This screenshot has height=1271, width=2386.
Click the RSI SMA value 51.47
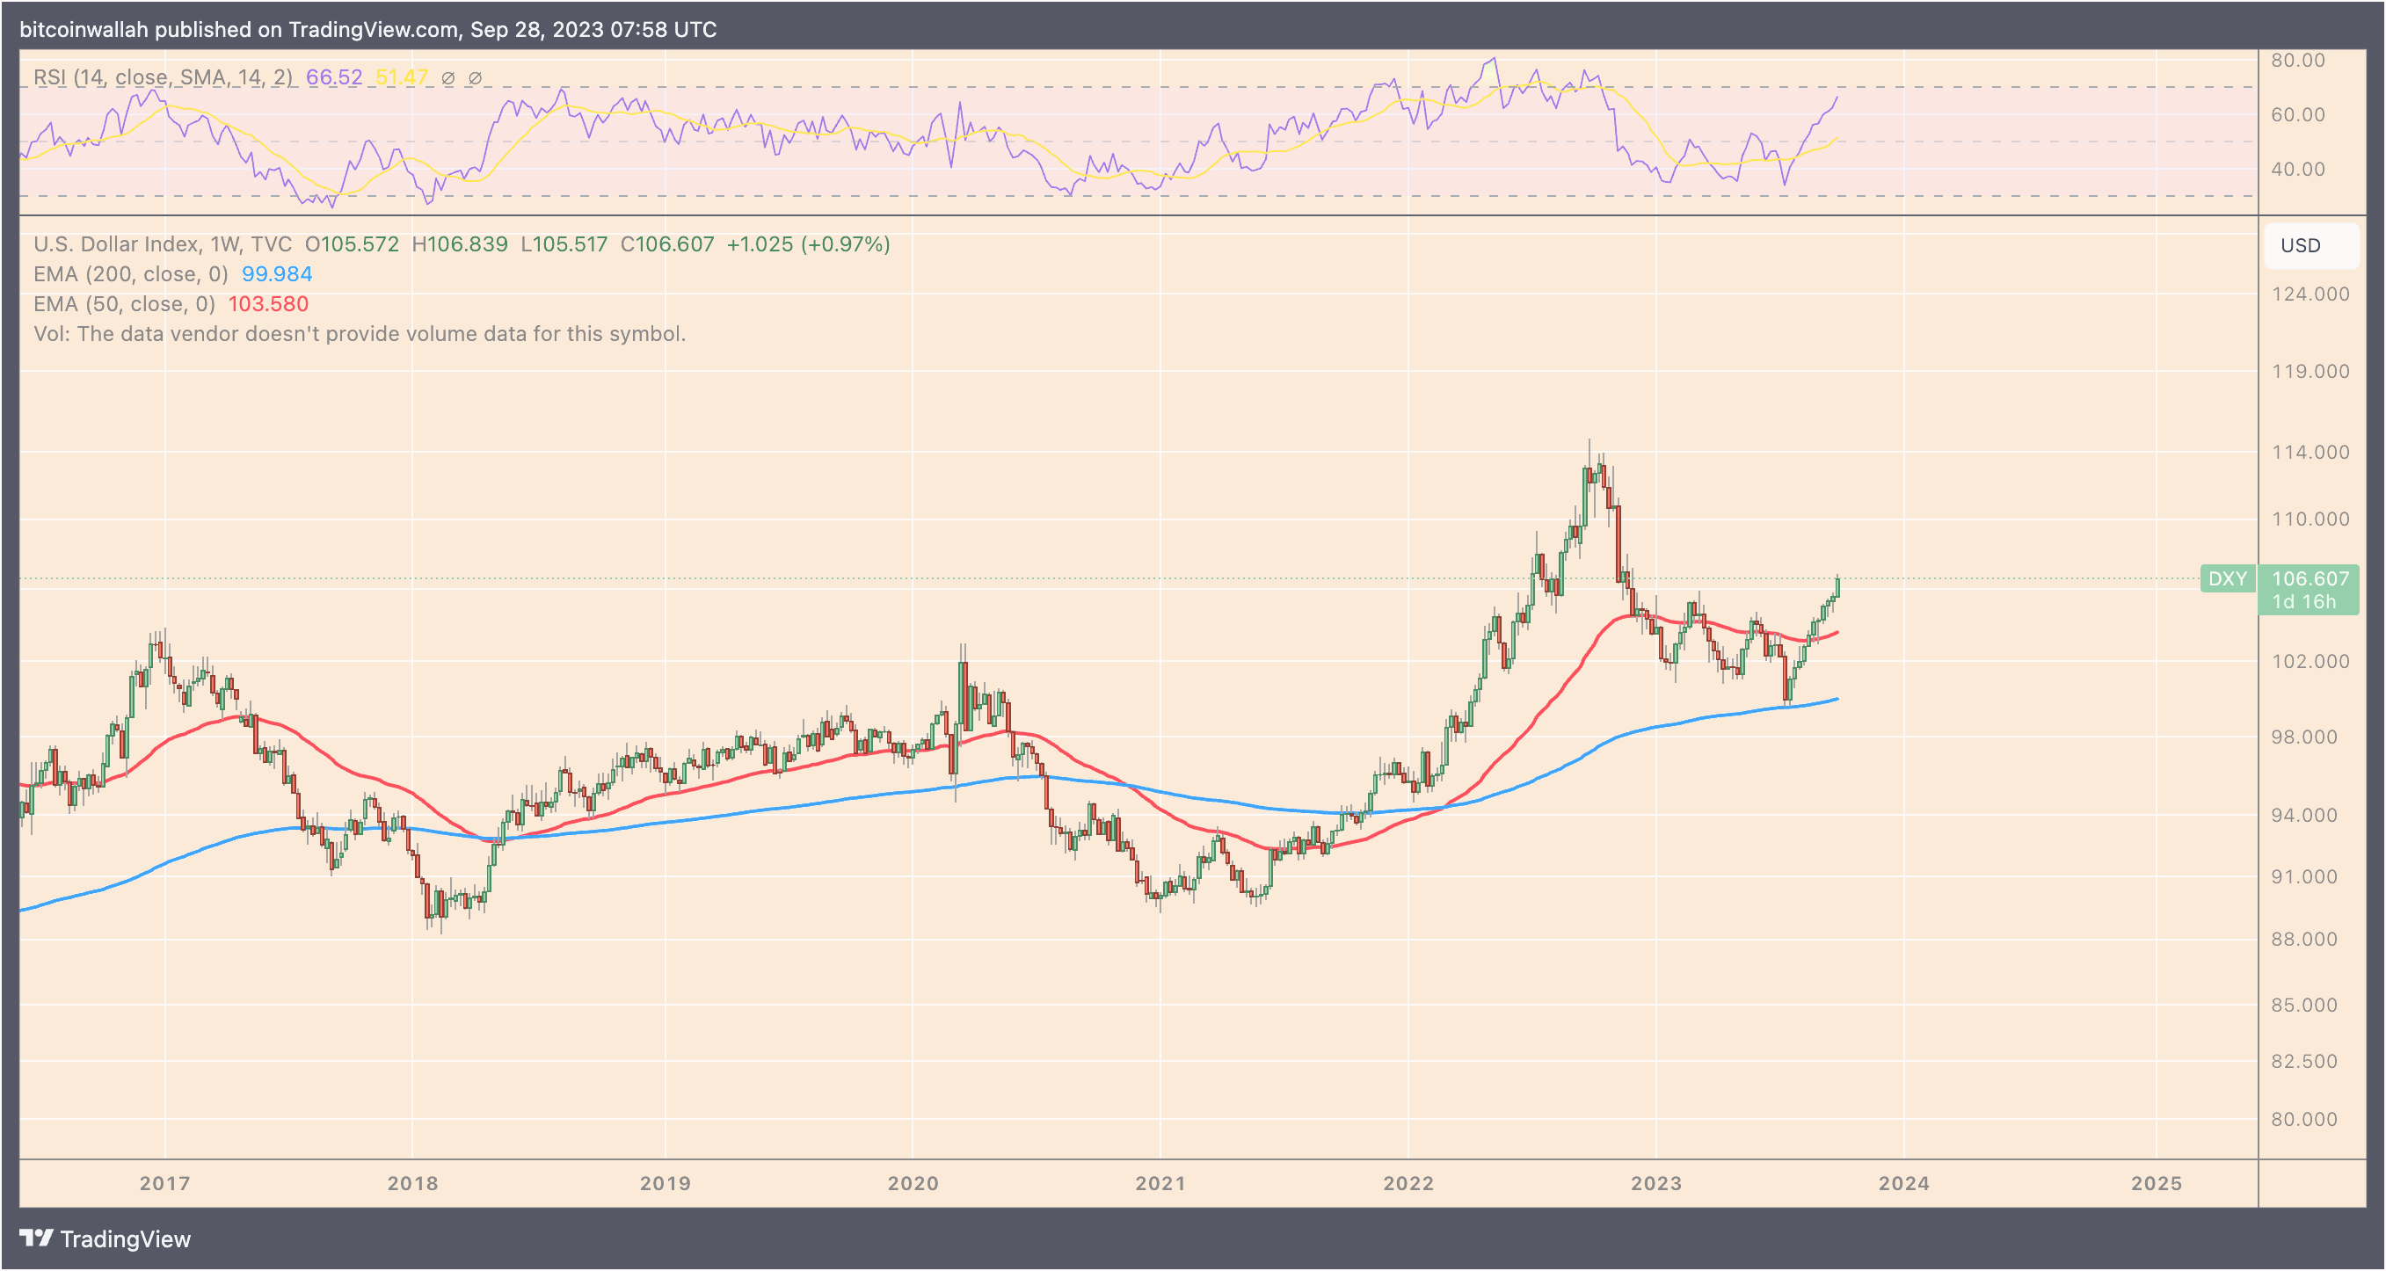click(401, 76)
